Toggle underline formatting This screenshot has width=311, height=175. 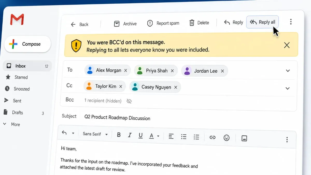(x=141, y=136)
